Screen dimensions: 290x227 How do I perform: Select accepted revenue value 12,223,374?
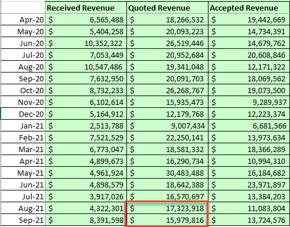pyautogui.click(x=249, y=114)
